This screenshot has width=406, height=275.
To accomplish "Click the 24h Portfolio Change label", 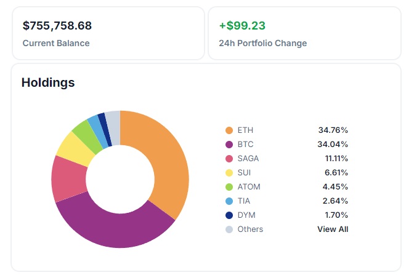I will (x=262, y=43).
